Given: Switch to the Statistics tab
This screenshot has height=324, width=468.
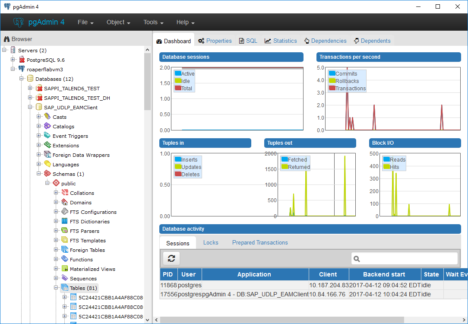Looking at the screenshot, I should (x=281, y=41).
